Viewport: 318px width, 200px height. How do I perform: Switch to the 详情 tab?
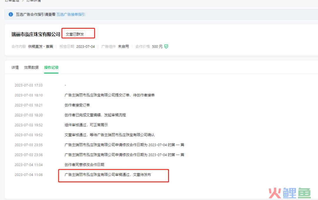(15, 67)
